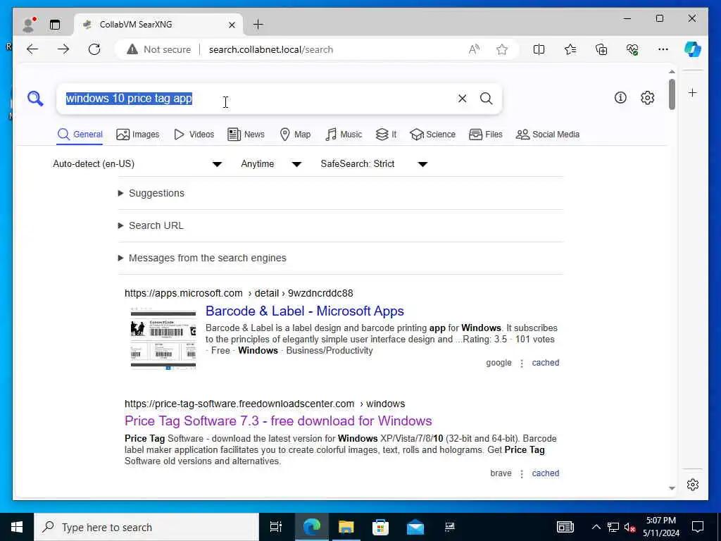Screen dimensions: 721x541
Task: Open the notification center icon
Action: (x=698, y=527)
